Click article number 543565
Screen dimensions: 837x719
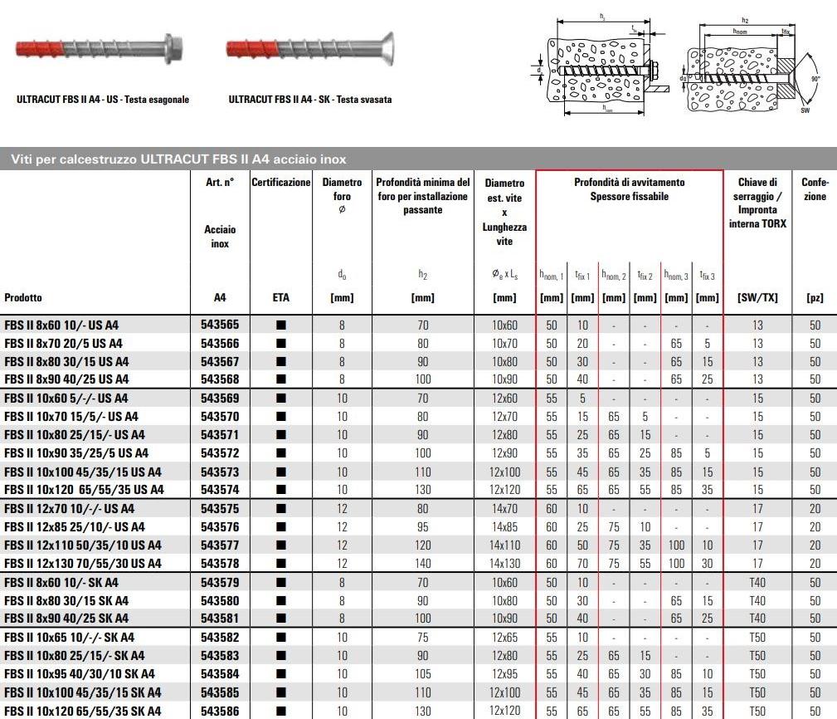tap(220, 325)
